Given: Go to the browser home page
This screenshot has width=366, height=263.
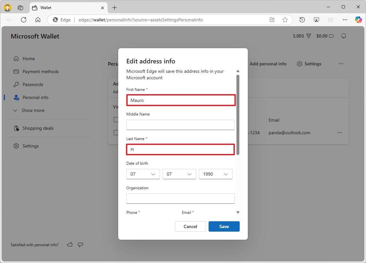Looking at the screenshot, I should pyautogui.click(x=38, y=19).
